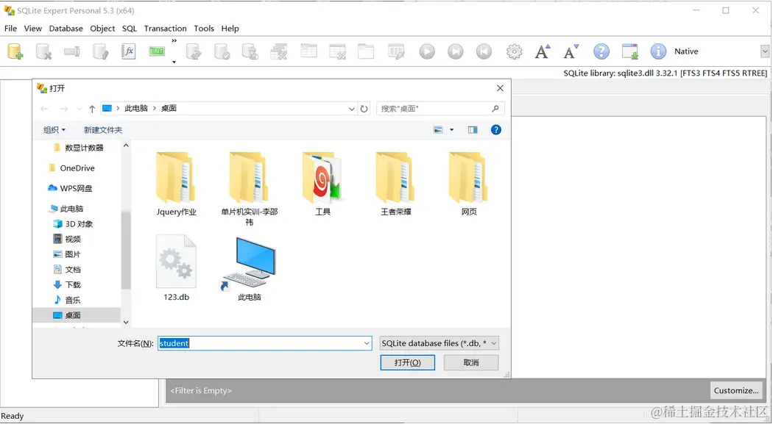Click the window download-update icon
Image resolution: width=773 pixels, height=424 pixels.
(630, 51)
